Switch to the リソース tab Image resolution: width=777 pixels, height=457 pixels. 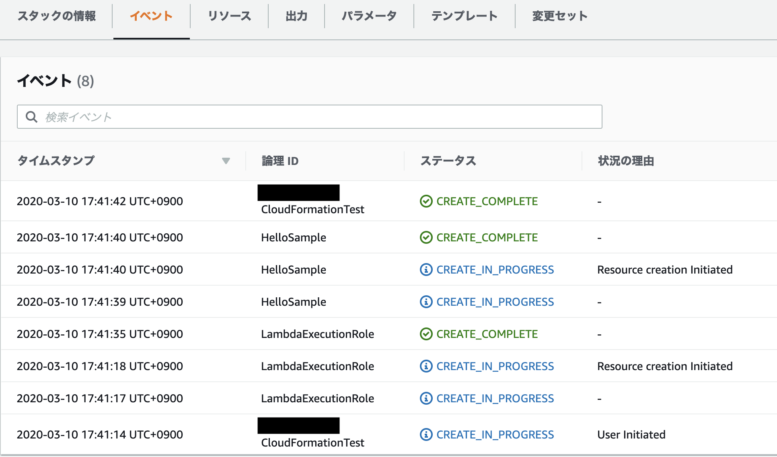click(x=229, y=16)
